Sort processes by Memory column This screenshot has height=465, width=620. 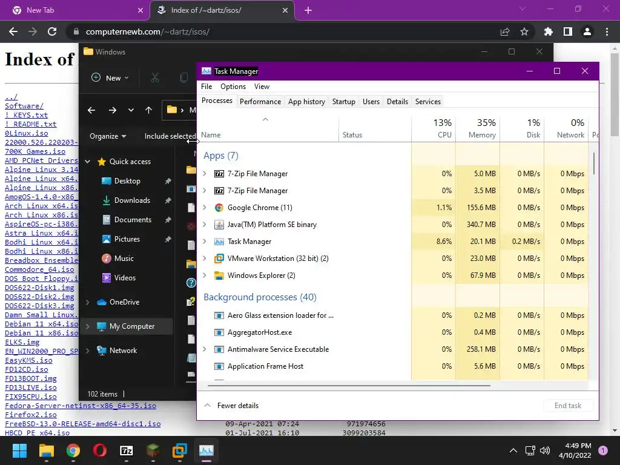coord(478,128)
